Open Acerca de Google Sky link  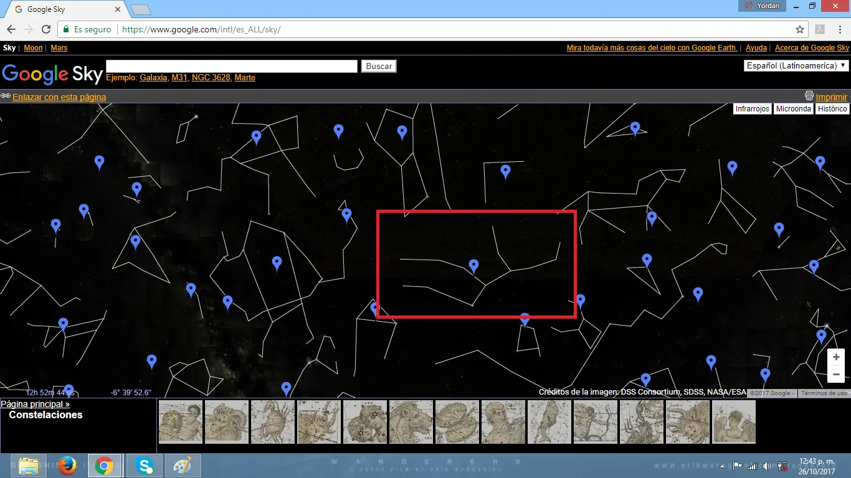[812, 48]
